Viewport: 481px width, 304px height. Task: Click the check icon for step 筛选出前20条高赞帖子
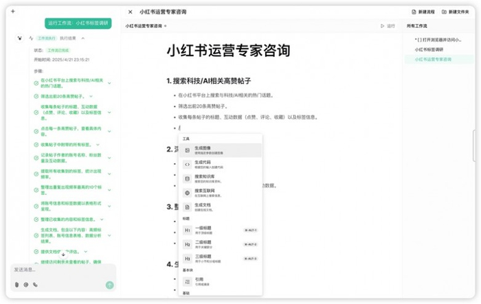pos(36,96)
